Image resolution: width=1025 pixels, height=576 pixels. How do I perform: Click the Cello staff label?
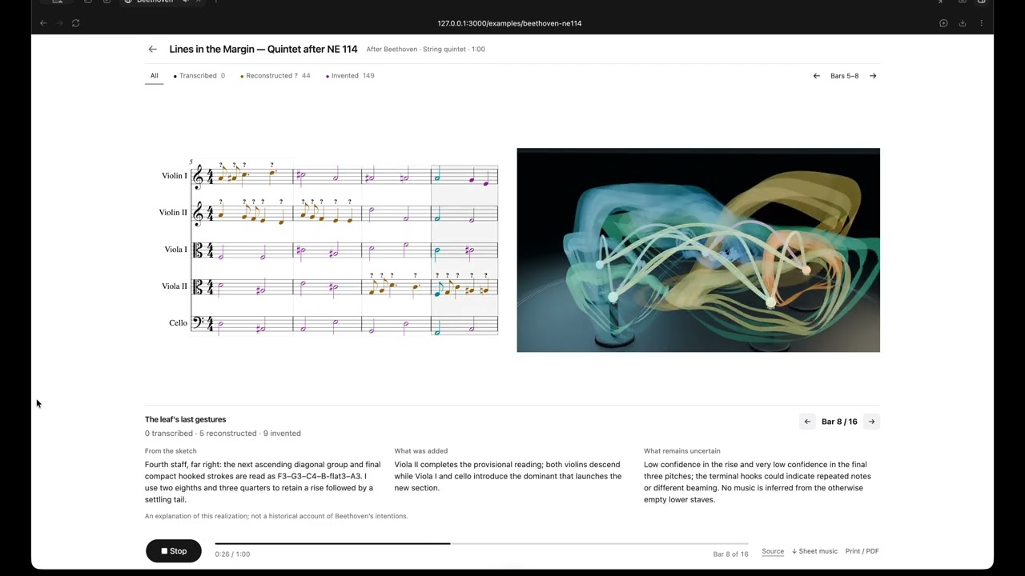pyautogui.click(x=178, y=323)
